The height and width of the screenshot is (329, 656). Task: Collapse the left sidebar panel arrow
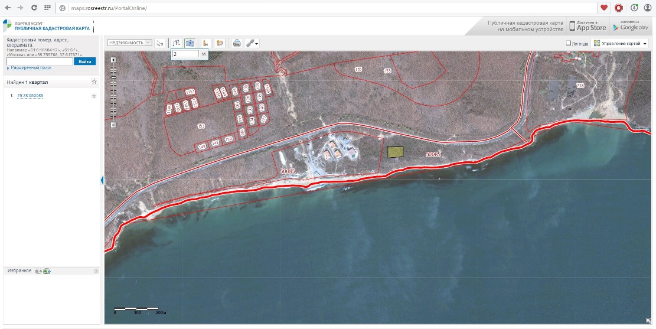click(102, 180)
